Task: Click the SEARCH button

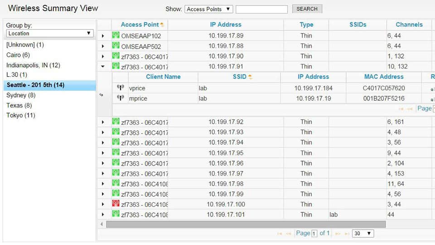Action: click(307, 9)
